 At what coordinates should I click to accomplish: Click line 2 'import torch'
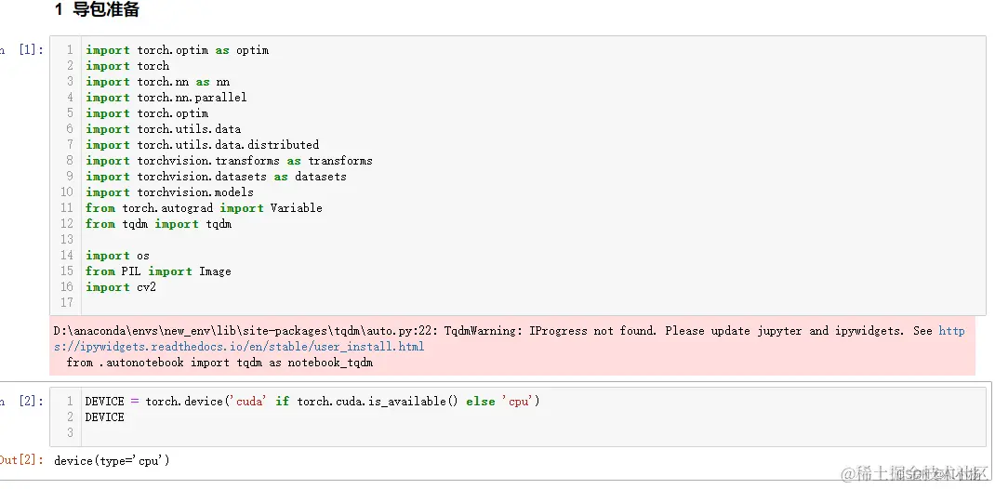coord(127,66)
